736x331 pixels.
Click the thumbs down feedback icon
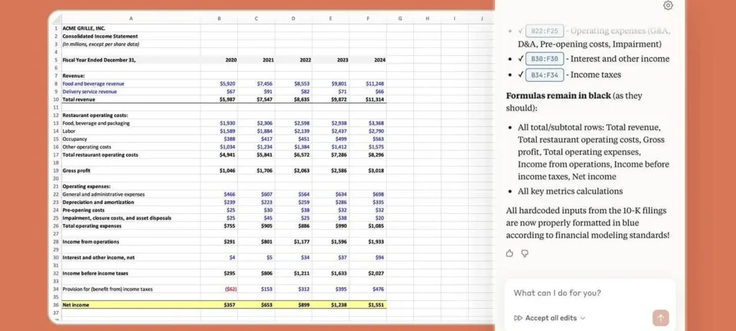525,253
